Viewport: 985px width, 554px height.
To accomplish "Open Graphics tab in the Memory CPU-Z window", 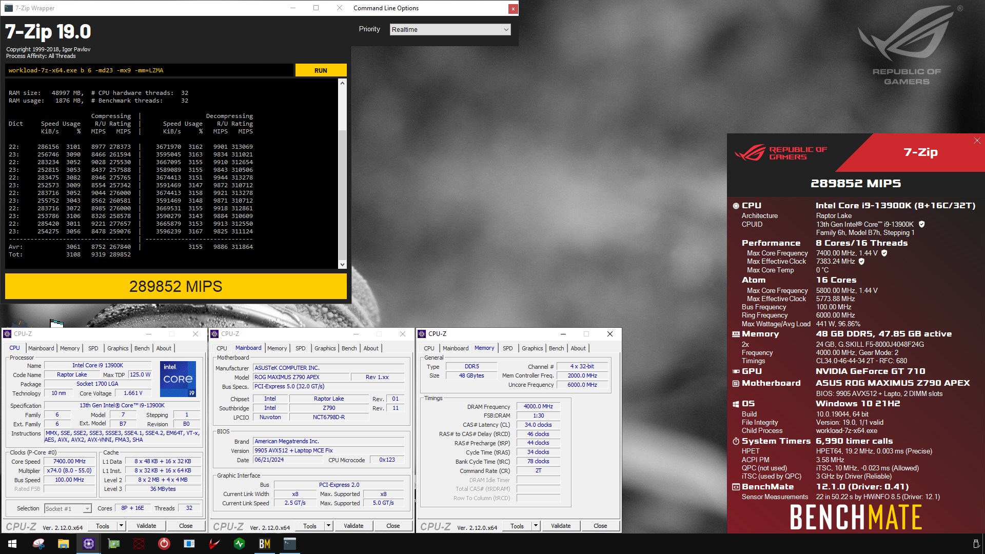I will [532, 348].
